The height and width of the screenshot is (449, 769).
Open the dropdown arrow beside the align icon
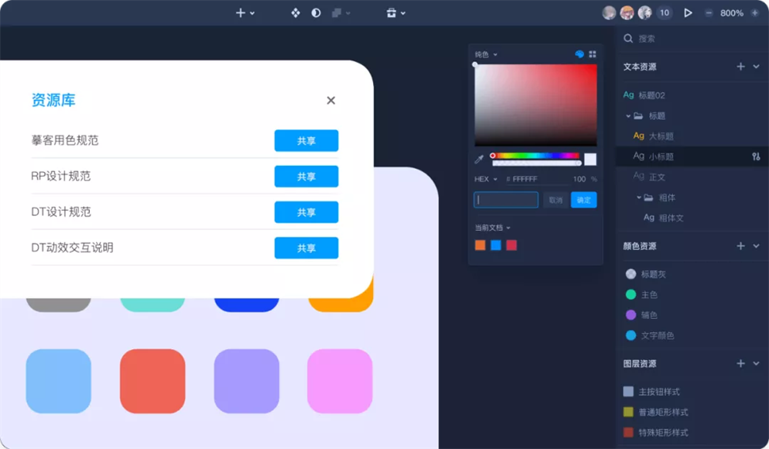pos(403,14)
